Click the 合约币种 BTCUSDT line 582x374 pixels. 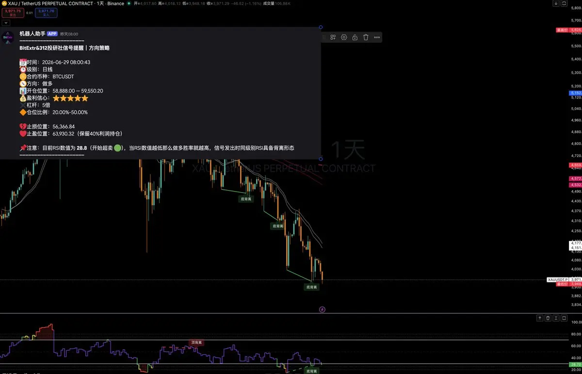tap(47, 77)
